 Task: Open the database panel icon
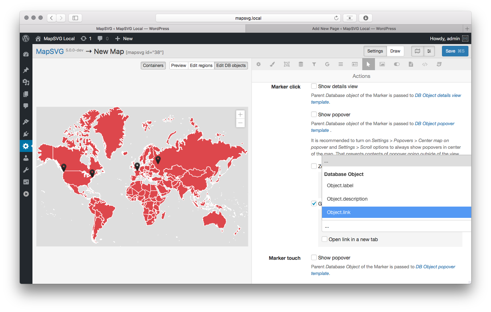[301, 64]
